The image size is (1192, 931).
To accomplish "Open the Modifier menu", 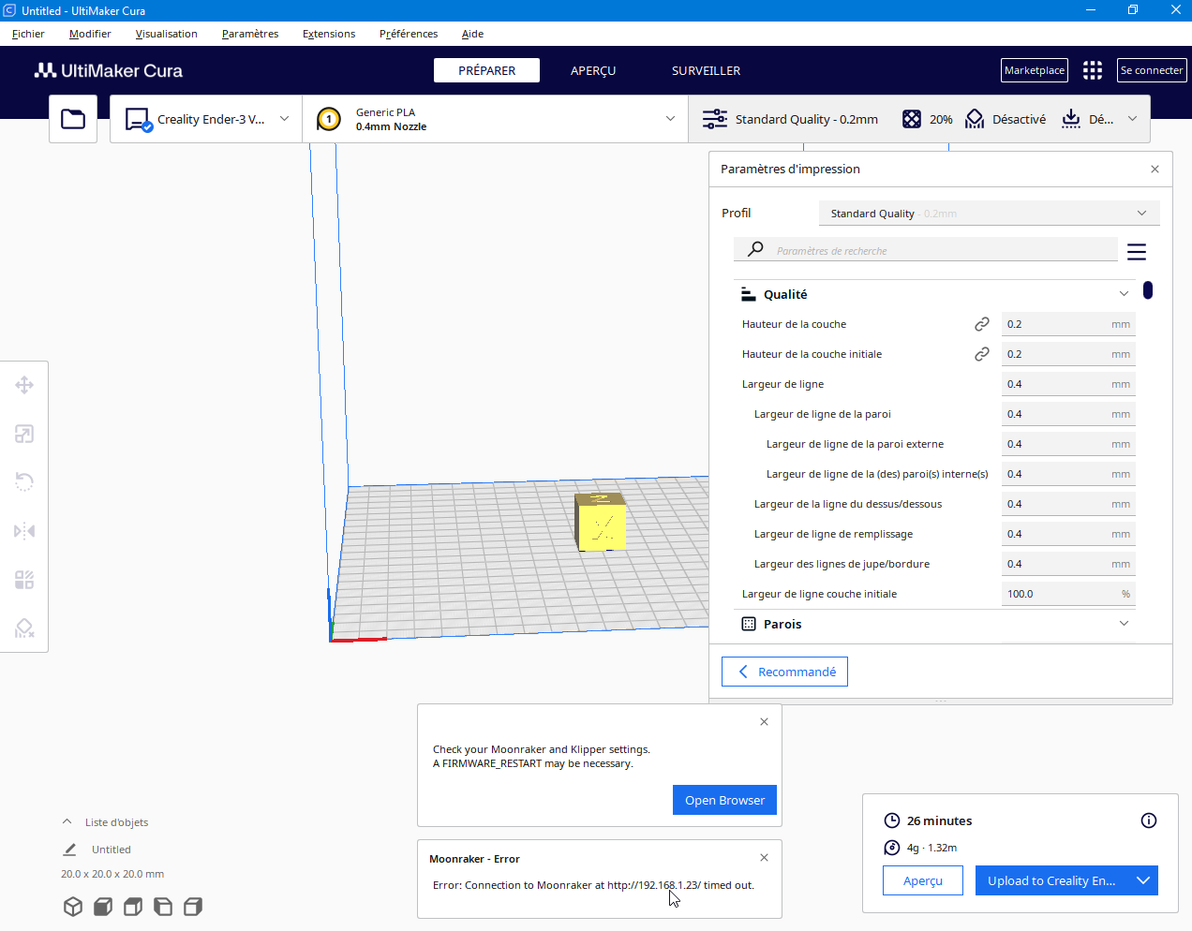I will [90, 34].
